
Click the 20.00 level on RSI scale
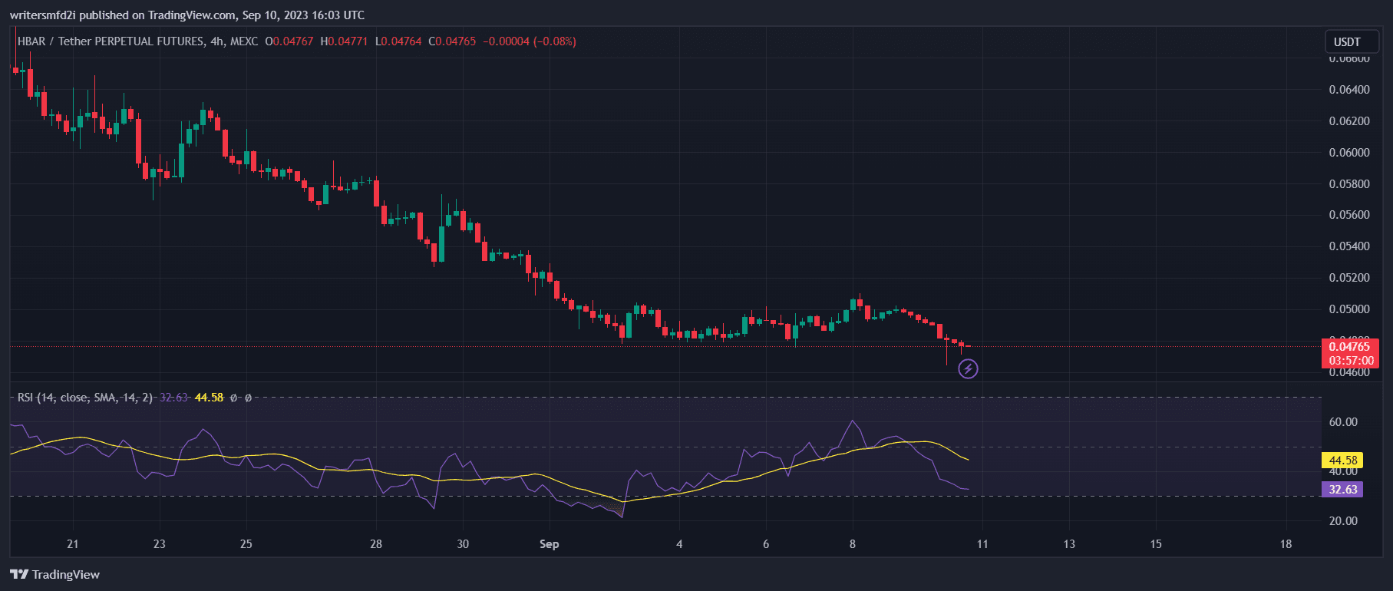point(1343,521)
